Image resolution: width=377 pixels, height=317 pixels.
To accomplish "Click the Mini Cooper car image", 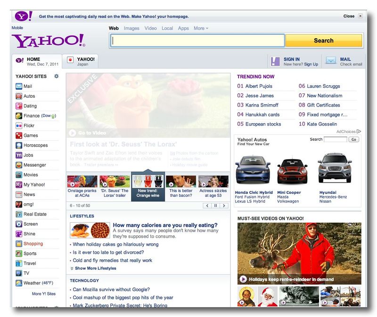I will pos(292,170).
